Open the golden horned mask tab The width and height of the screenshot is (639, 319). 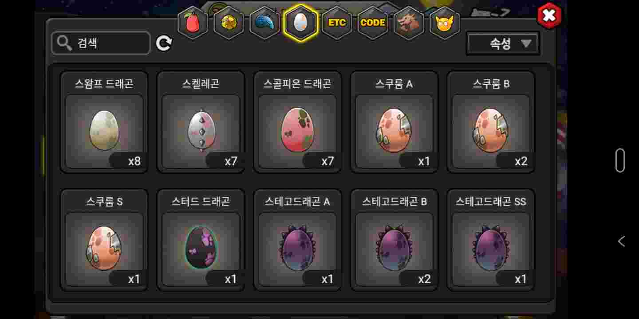point(445,23)
